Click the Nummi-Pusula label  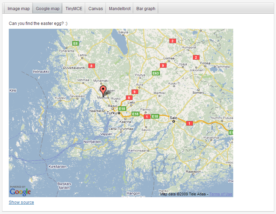pos(222,118)
